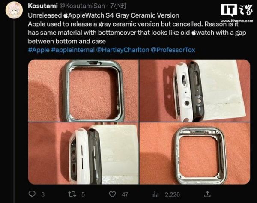Open Kosutami display name

coord(43,6)
